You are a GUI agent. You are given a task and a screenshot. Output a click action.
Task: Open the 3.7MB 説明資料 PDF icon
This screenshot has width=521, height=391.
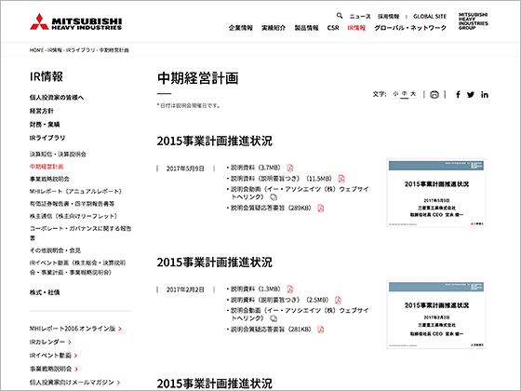tap(290, 168)
